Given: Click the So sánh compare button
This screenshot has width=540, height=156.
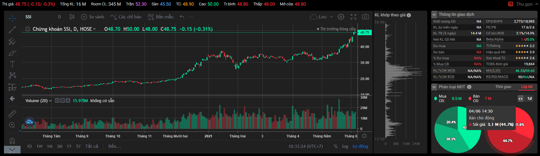Looking at the screenshot, I should pyautogui.click(x=92, y=17).
